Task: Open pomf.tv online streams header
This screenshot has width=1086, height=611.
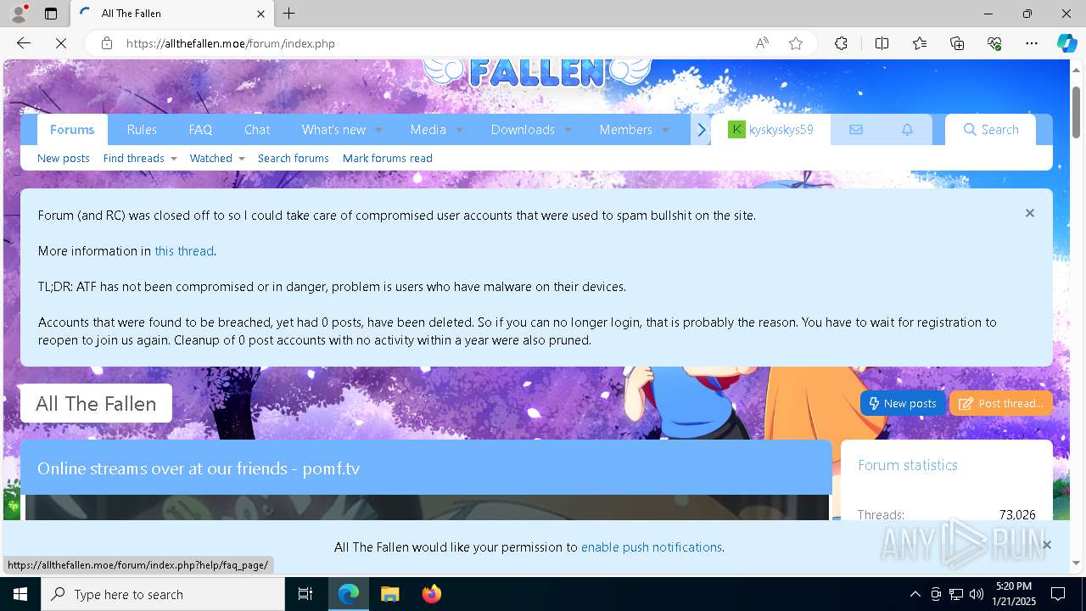Action: tap(199, 468)
